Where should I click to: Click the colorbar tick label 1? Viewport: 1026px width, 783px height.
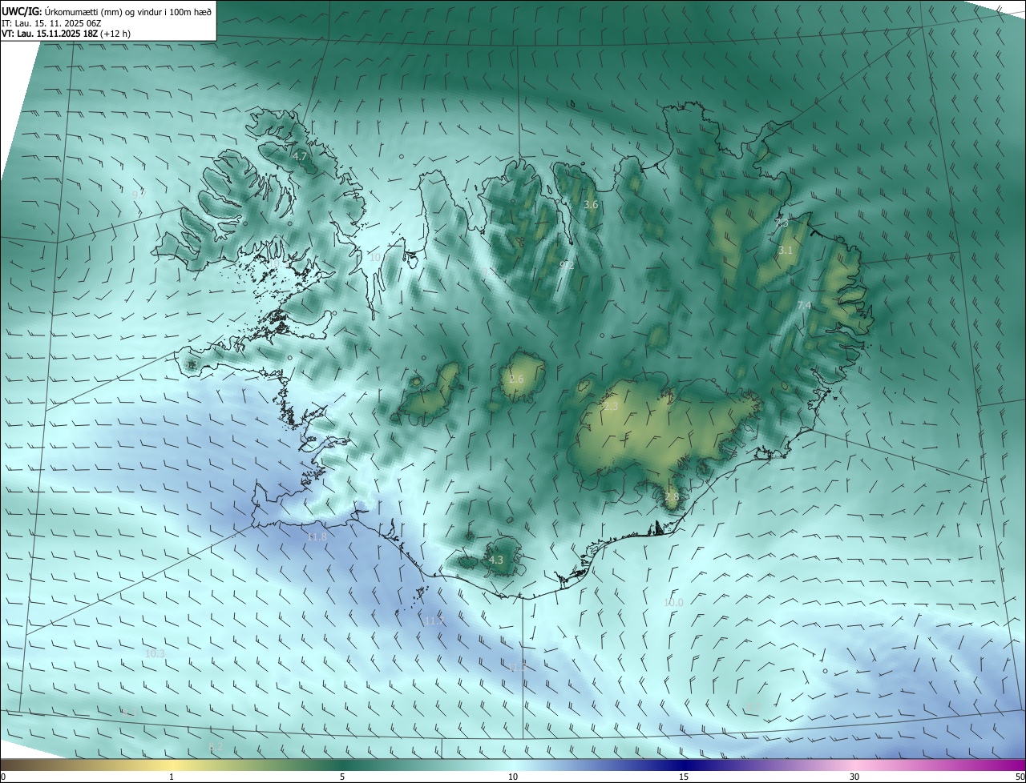[172, 777]
